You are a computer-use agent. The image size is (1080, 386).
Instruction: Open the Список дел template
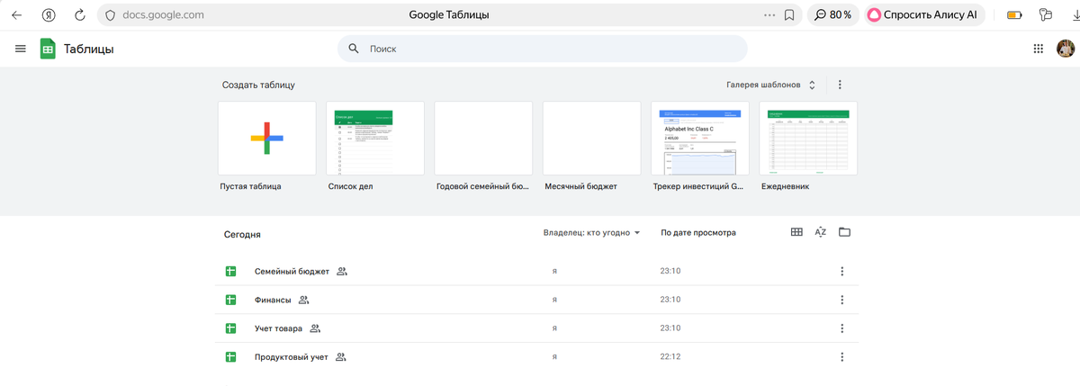point(375,138)
